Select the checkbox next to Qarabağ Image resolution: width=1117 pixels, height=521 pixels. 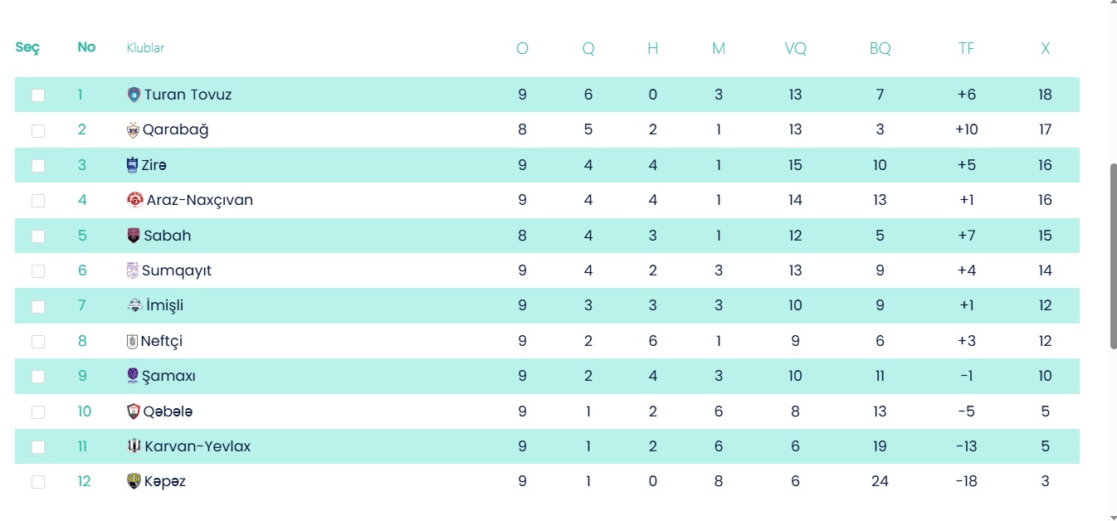[x=38, y=130]
